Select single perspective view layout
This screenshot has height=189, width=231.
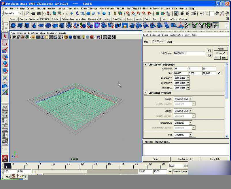click(5, 107)
